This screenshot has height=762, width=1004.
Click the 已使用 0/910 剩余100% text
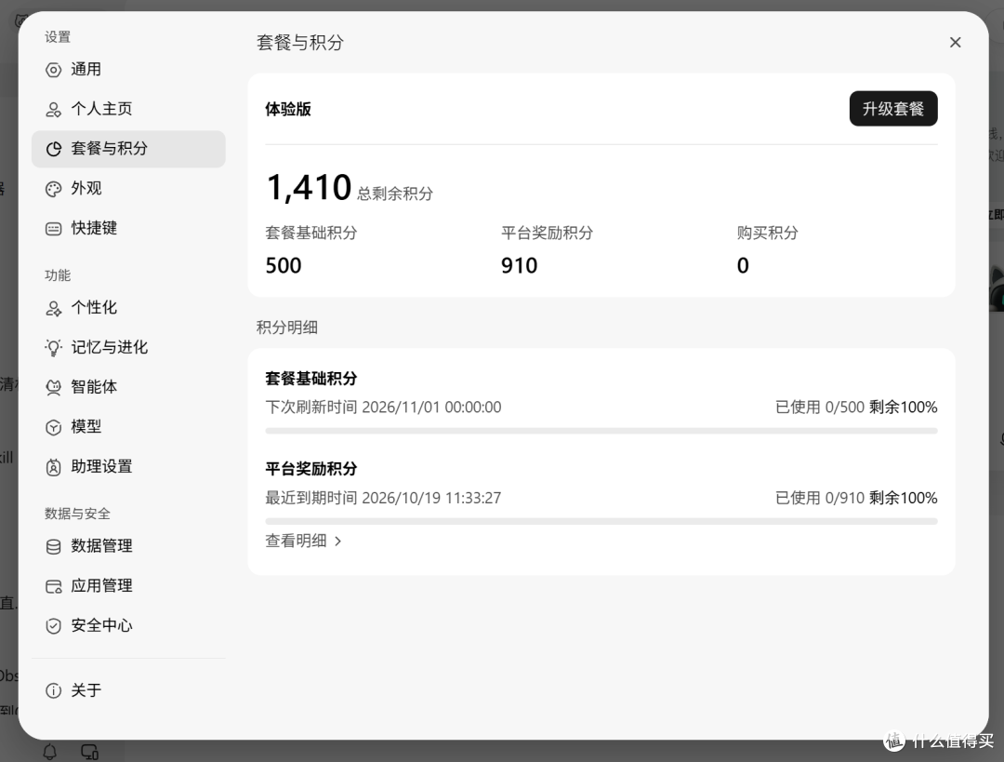pos(856,498)
